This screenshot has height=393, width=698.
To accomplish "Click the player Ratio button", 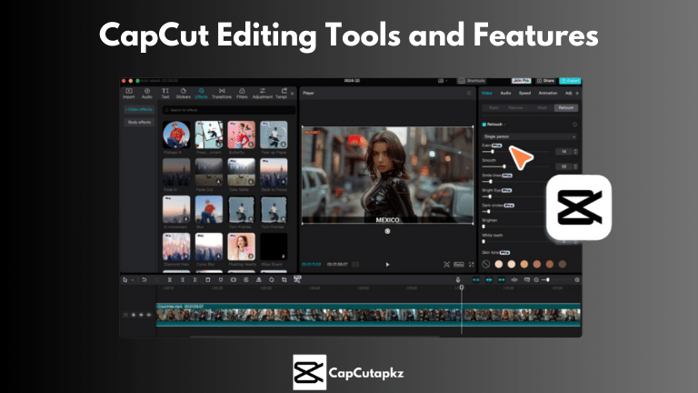I will [x=459, y=265].
